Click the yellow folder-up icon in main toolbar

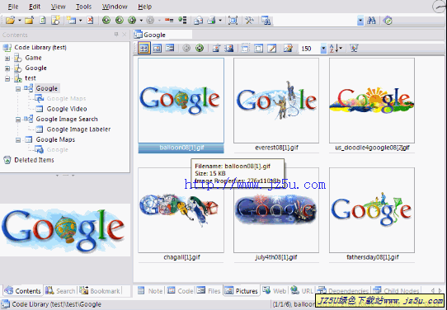(29, 21)
